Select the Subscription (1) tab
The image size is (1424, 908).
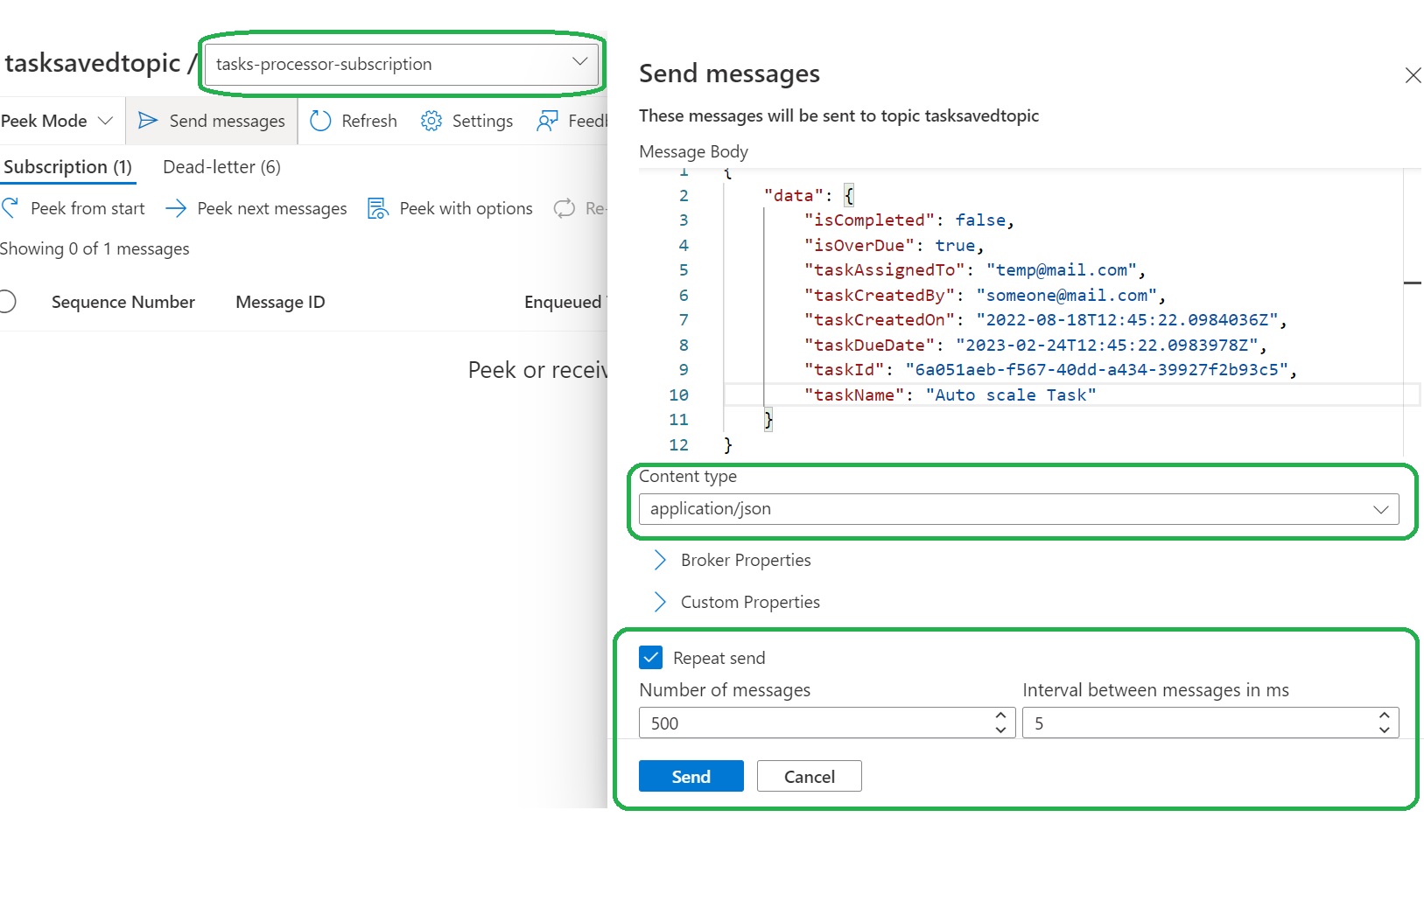tap(67, 167)
